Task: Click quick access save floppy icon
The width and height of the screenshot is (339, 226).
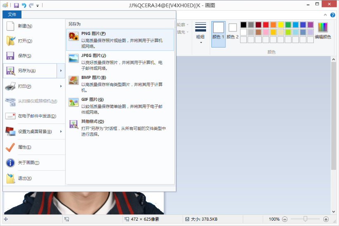Action: point(17,5)
